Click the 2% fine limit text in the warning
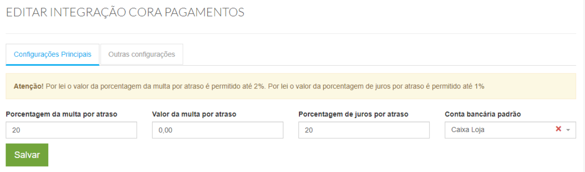The image size is (585, 172). point(259,86)
